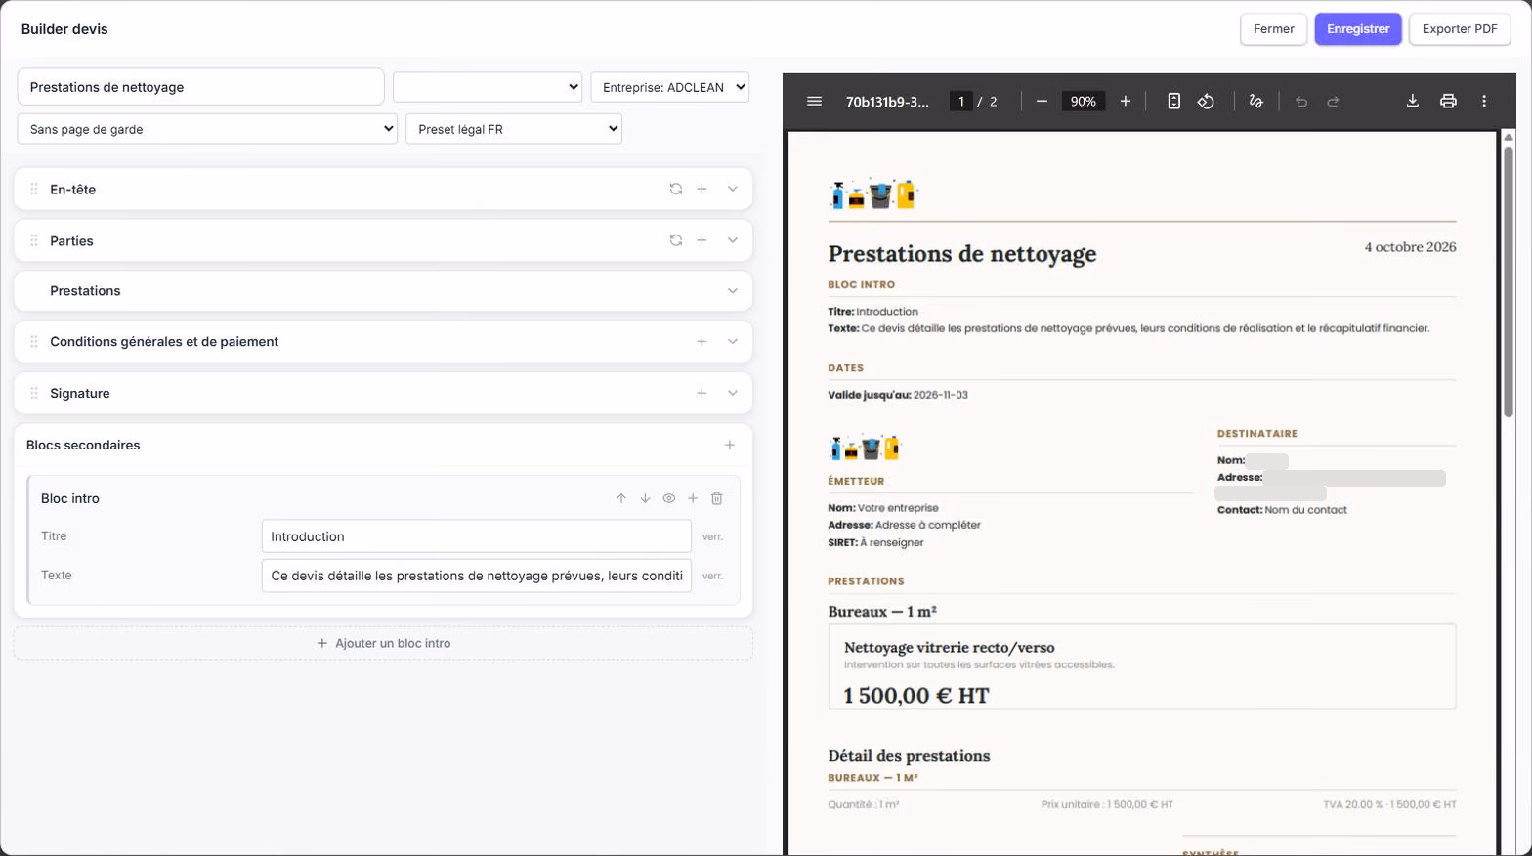Move Bloc intro down
Screen dimensions: 1532x856
[x=645, y=498]
